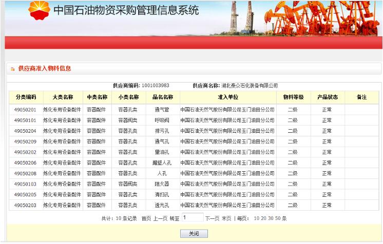The image size is (383, 244).
Task: Click product name 清扫孔
Action: pos(162,195)
